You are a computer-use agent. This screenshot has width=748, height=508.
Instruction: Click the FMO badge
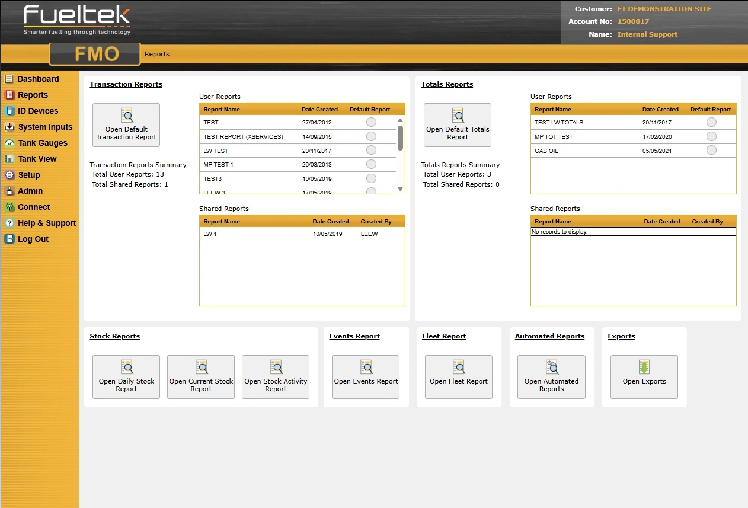[x=95, y=54]
